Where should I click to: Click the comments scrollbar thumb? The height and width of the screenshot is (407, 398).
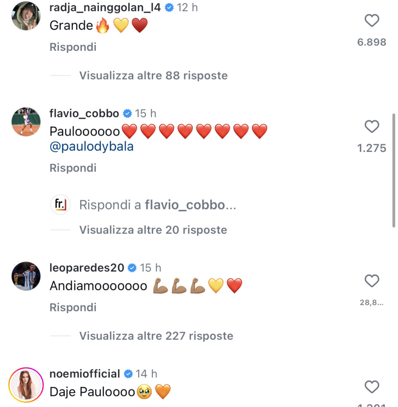394,171
